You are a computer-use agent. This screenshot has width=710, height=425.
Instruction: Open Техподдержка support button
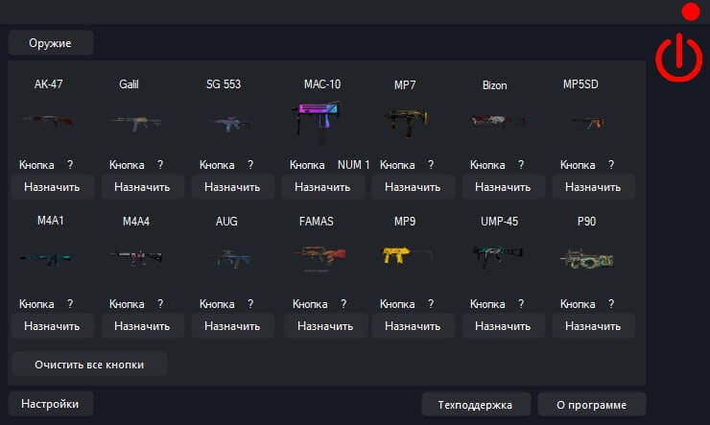(x=475, y=404)
